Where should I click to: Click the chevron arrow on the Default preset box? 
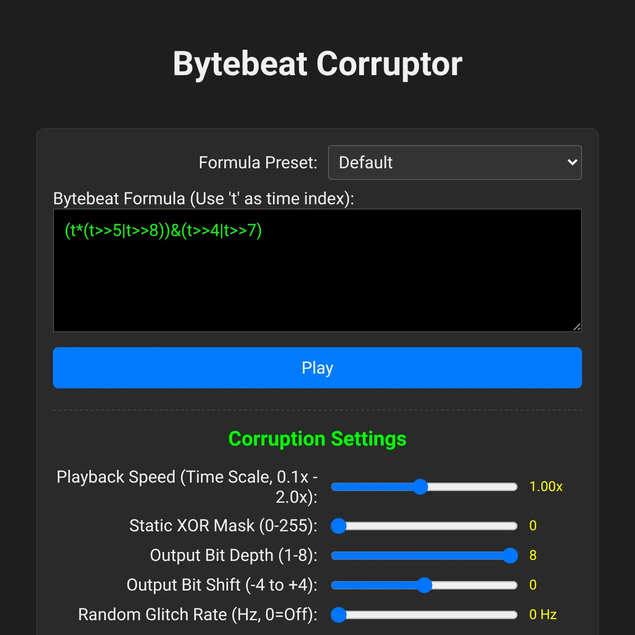click(572, 162)
